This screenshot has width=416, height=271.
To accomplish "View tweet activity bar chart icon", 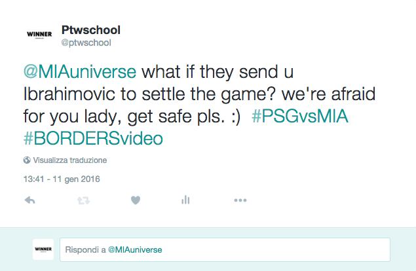I will point(185,200).
